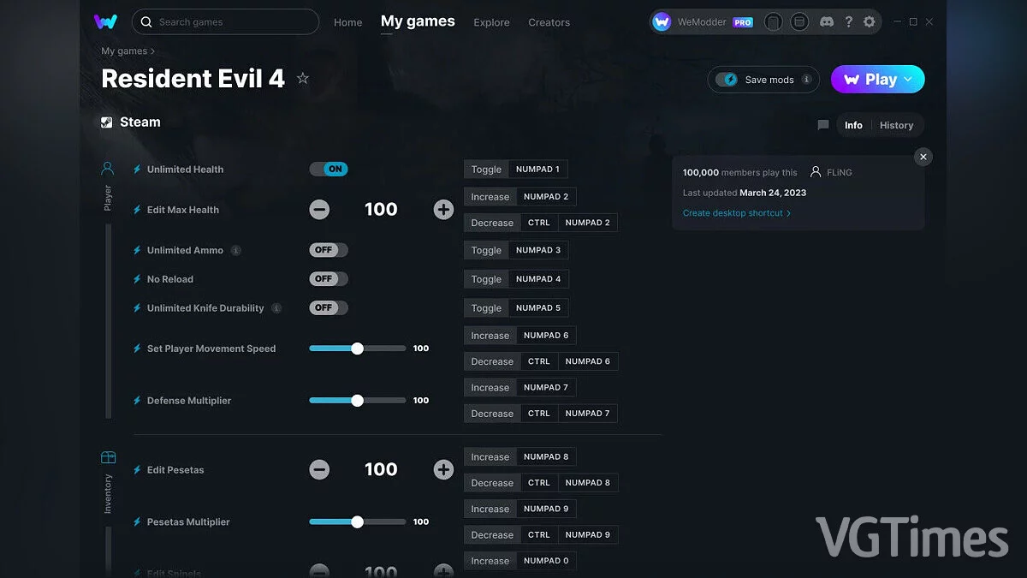The image size is (1027, 578).
Task: Open the WeModder profile avatar
Action: (662, 22)
